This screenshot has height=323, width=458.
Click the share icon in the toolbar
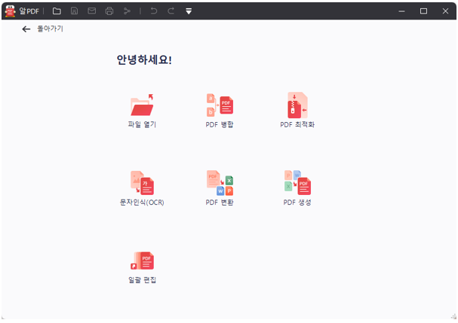(x=127, y=11)
